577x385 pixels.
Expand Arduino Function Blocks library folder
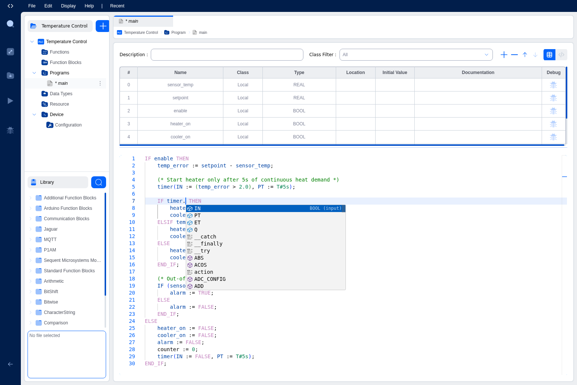tap(31, 208)
